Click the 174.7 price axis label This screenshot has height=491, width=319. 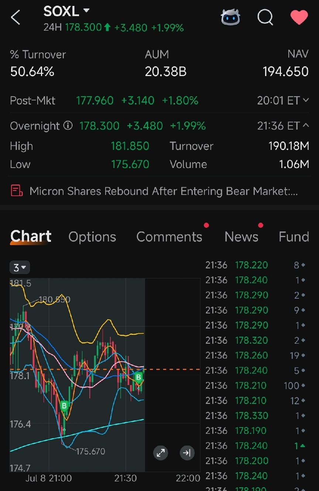click(x=20, y=468)
